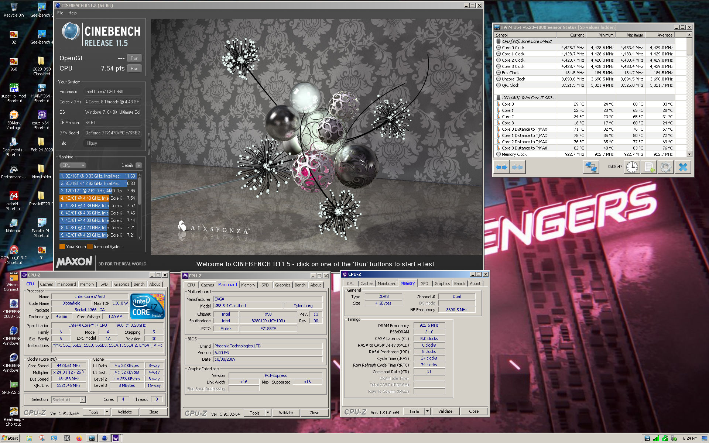
Task: Click Windows Explorer icon in taskbar
Action: [29, 438]
